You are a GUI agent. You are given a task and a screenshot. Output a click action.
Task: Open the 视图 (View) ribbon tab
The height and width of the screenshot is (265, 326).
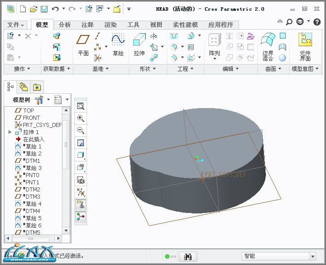tap(156, 25)
